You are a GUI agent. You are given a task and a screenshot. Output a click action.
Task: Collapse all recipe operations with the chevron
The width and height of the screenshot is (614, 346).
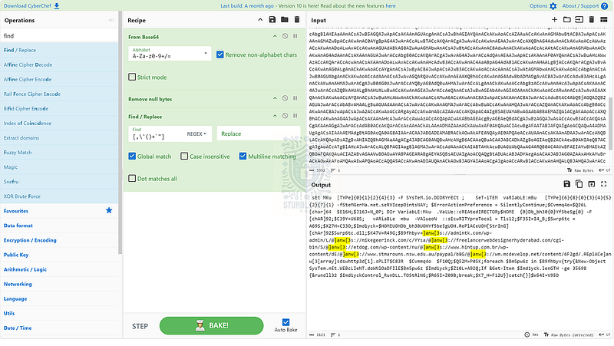point(260,20)
